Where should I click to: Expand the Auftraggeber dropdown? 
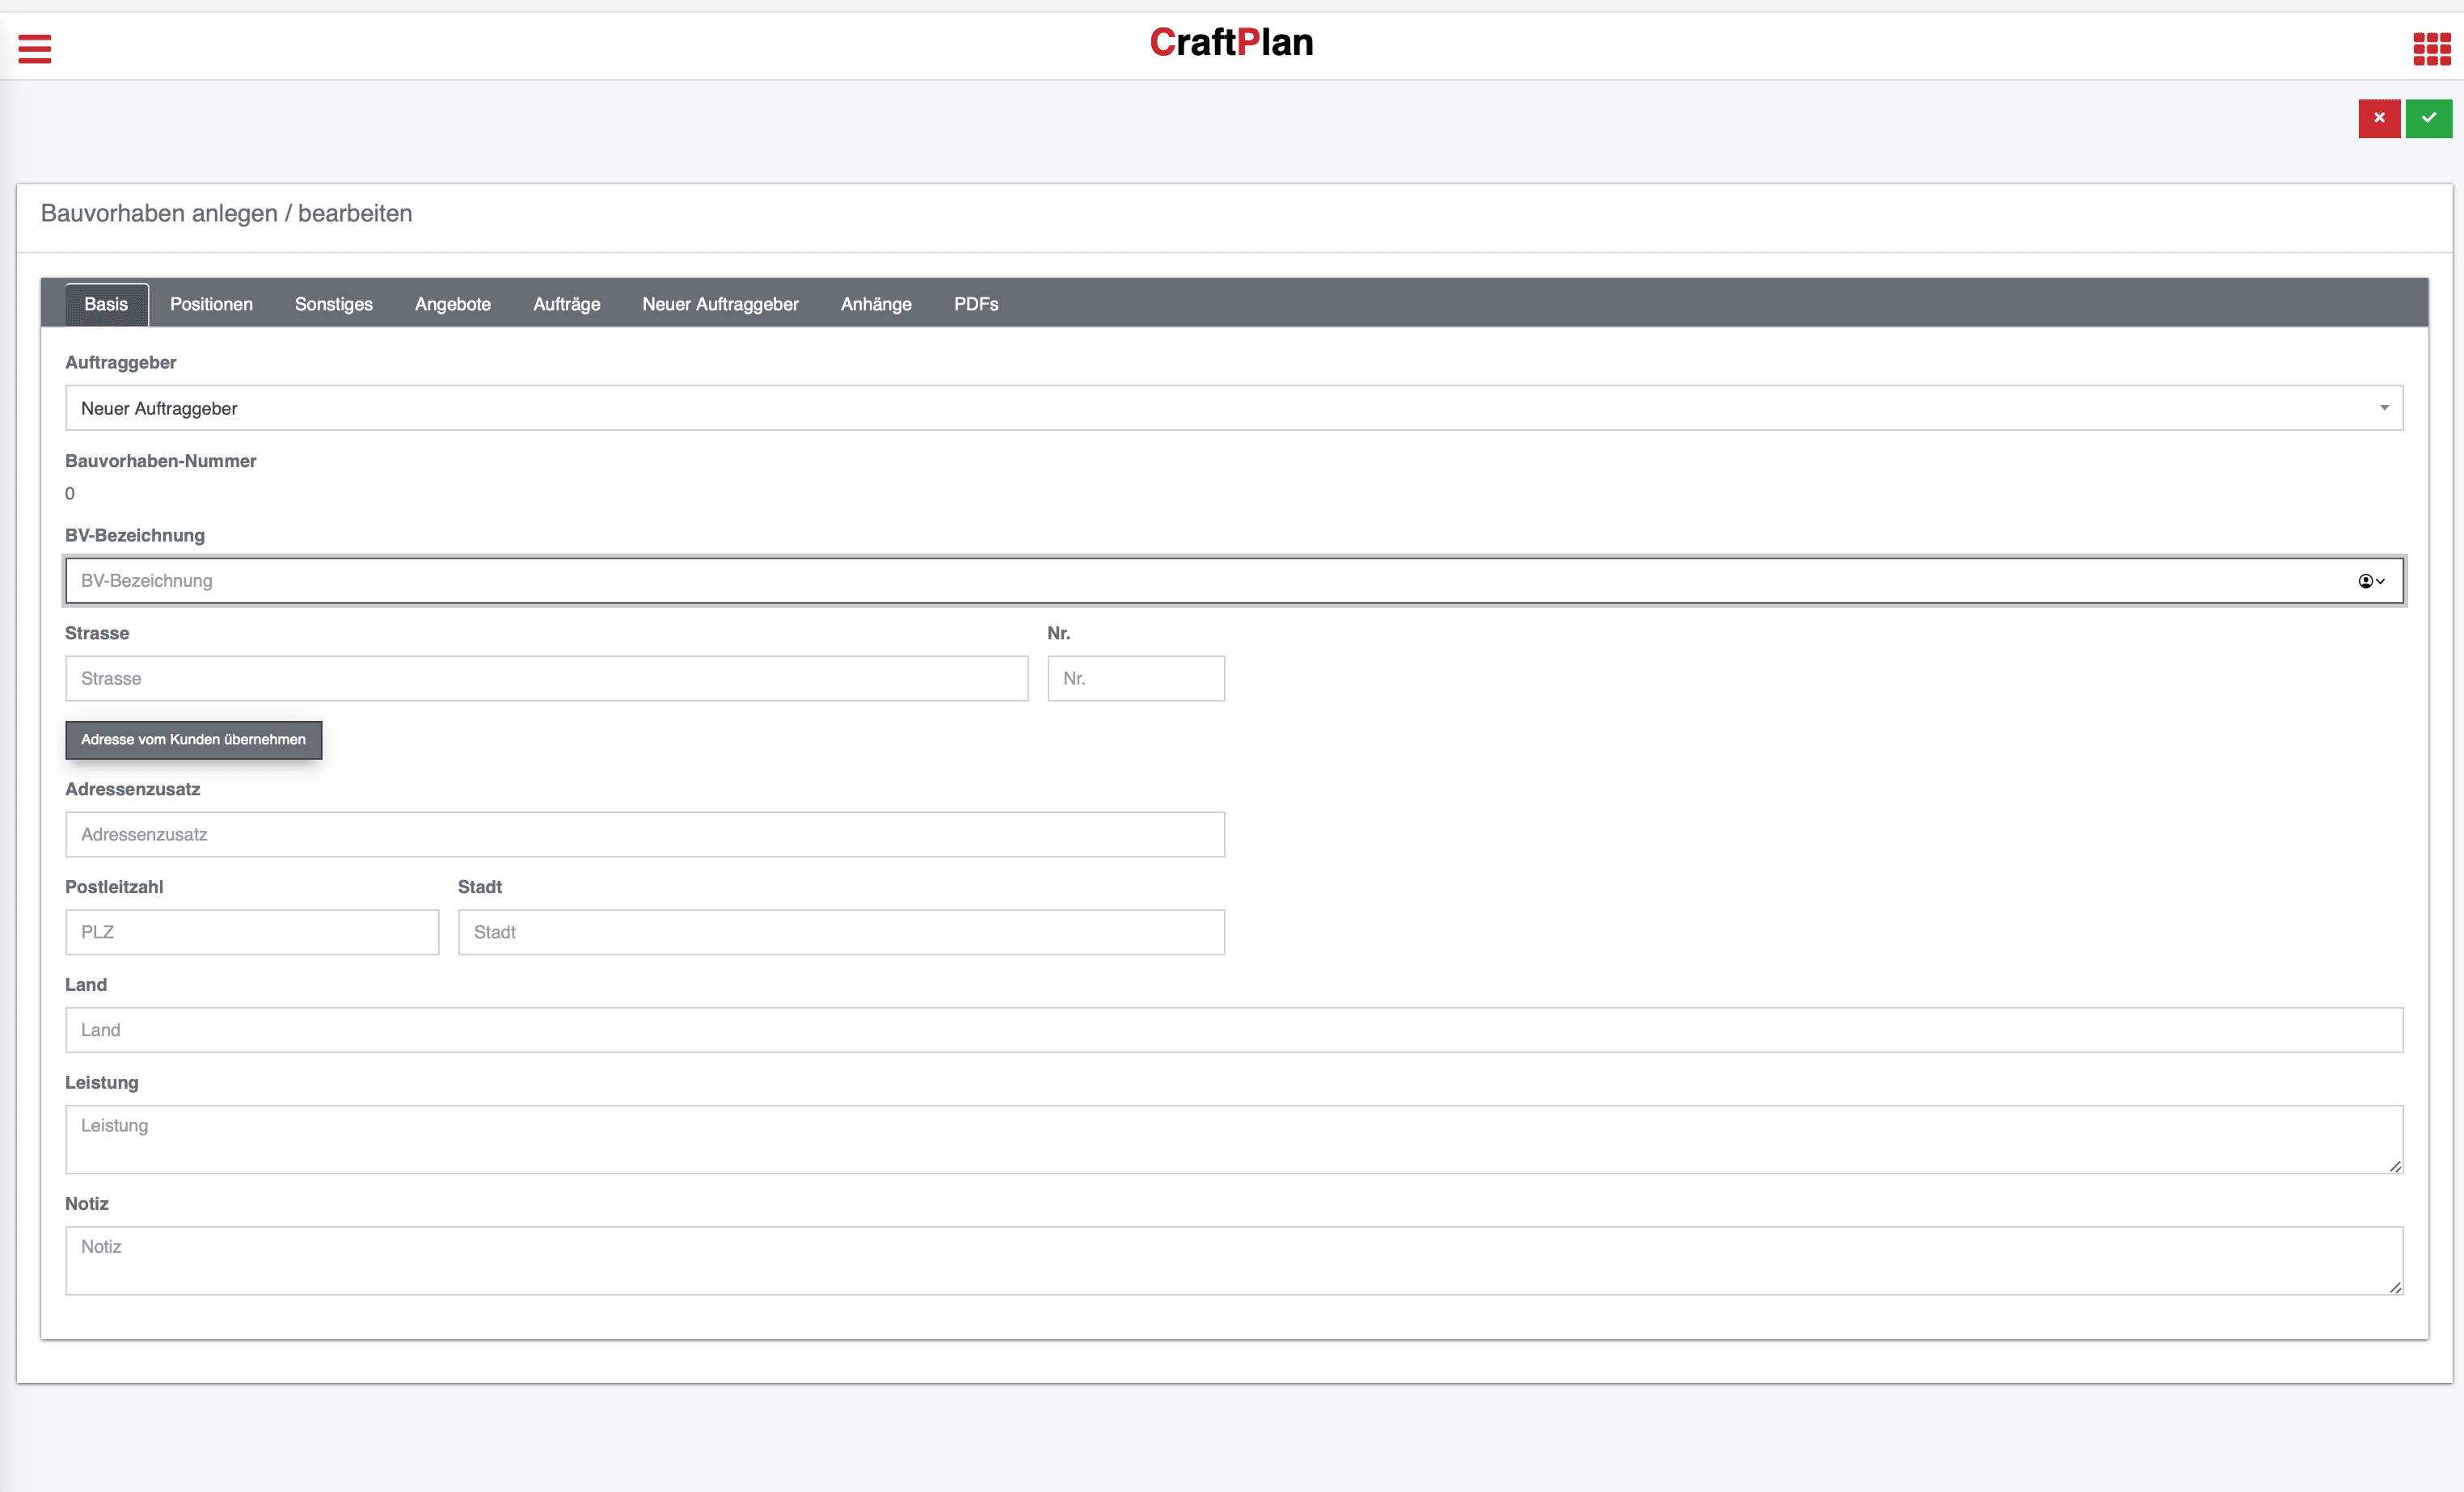(1232, 408)
